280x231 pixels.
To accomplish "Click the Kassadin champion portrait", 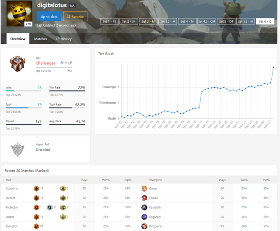I will point(144,207).
